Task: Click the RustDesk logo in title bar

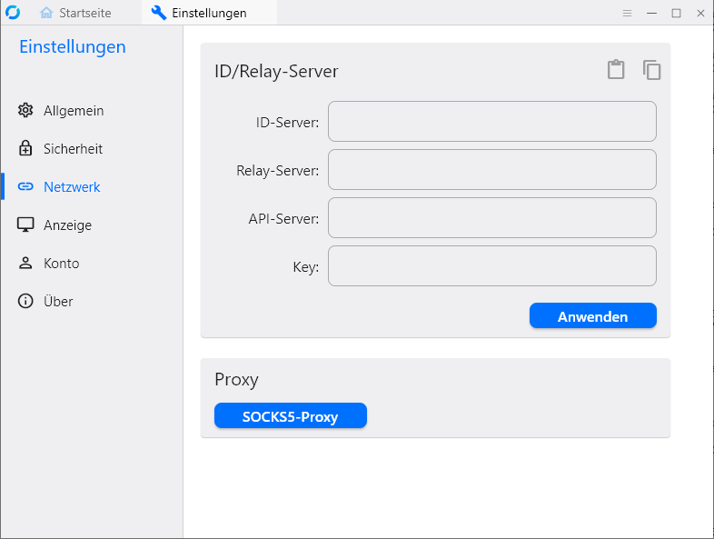Action: pyautogui.click(x=13, y=13)
